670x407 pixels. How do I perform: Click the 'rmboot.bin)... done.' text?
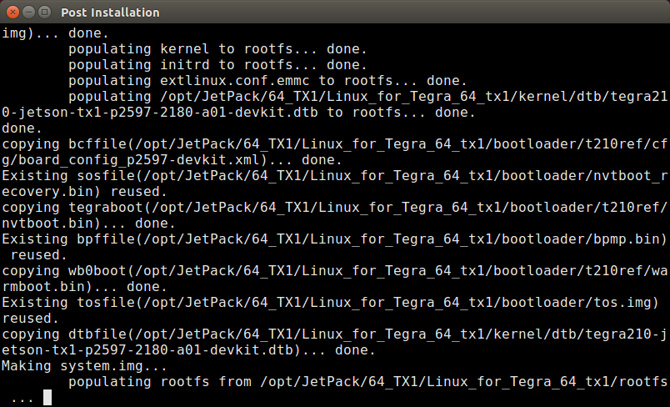85,287
